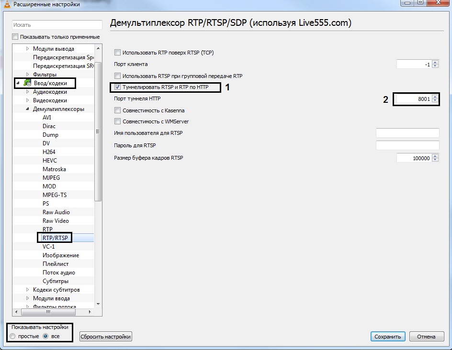Image resolution: width=452 pixels, height=350 pixels.
Task: Collapse the Демультиплексоры tree node
Action: tap(27, 109)
